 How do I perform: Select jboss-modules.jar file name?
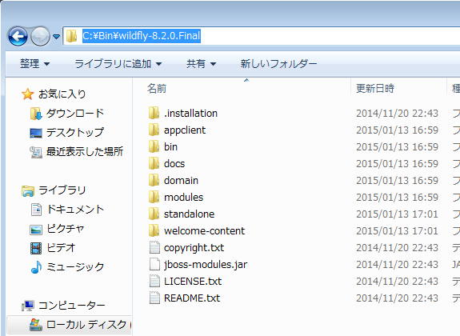[206, 265]
